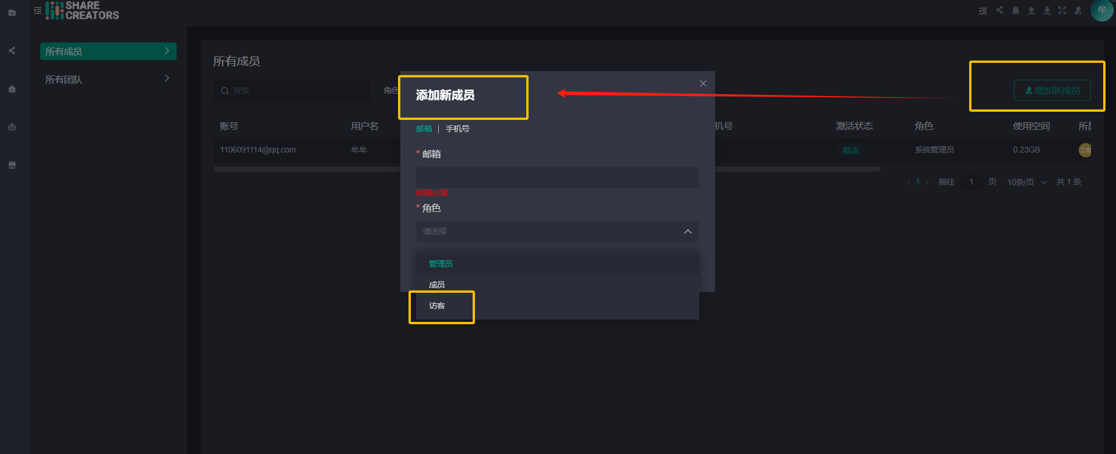1116x454 pixels.
Task: Click the add-user icon in top bar
Action: (1078, 10)
